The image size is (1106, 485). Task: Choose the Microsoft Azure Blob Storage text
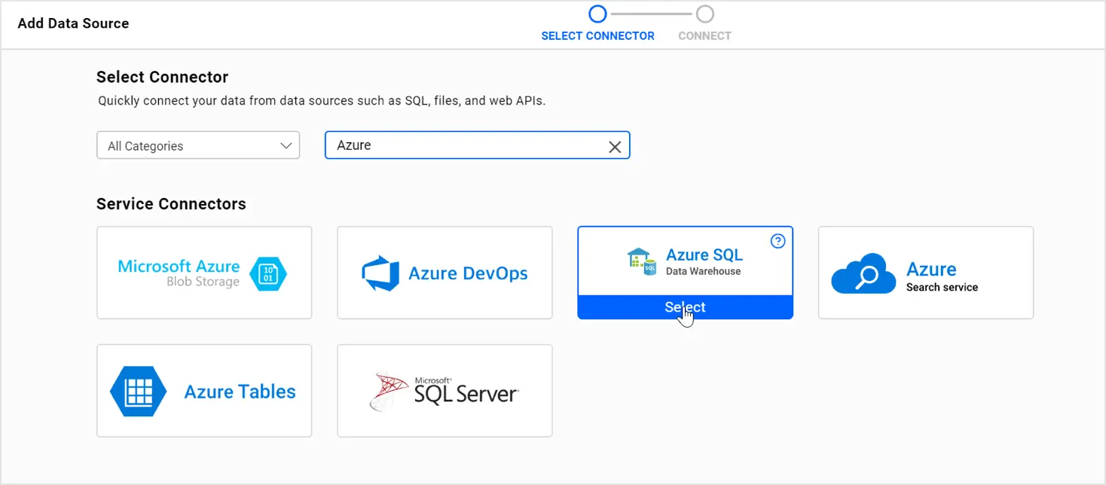(x=179, y=273)
